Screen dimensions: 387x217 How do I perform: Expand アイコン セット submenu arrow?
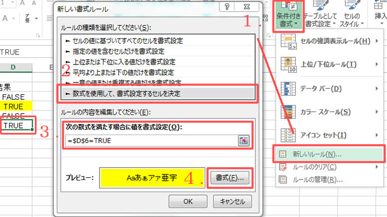click(x=377, y=135)
